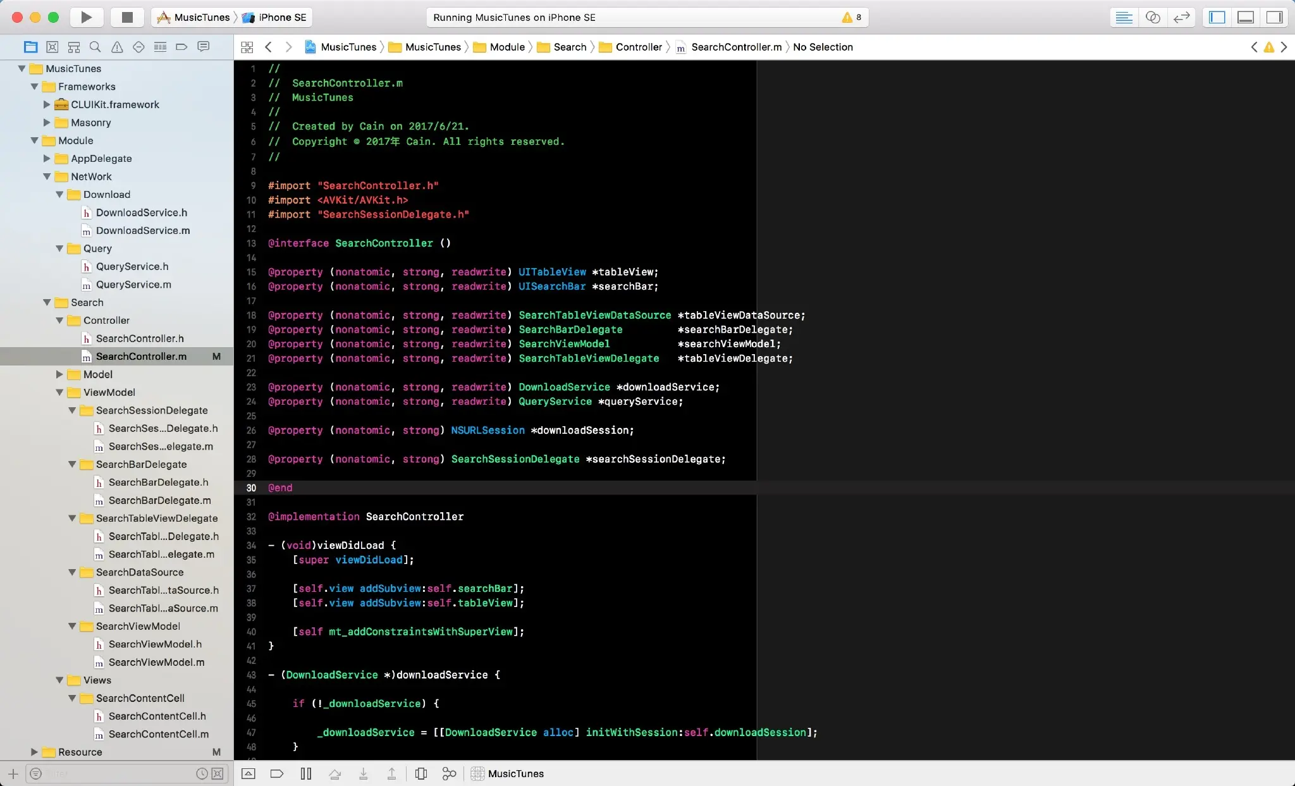The image size is (1295, 786).
Task: Click the Debug View Hierarchy icon
Action: [x=421, y=773]
